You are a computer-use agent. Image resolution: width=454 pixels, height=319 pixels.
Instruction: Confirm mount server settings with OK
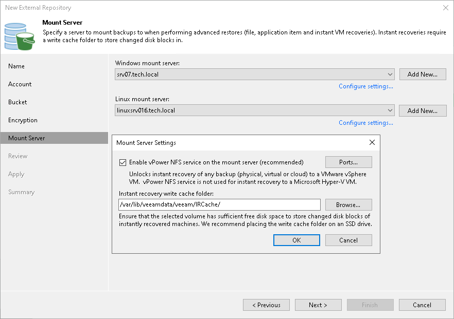pos(296,240)
